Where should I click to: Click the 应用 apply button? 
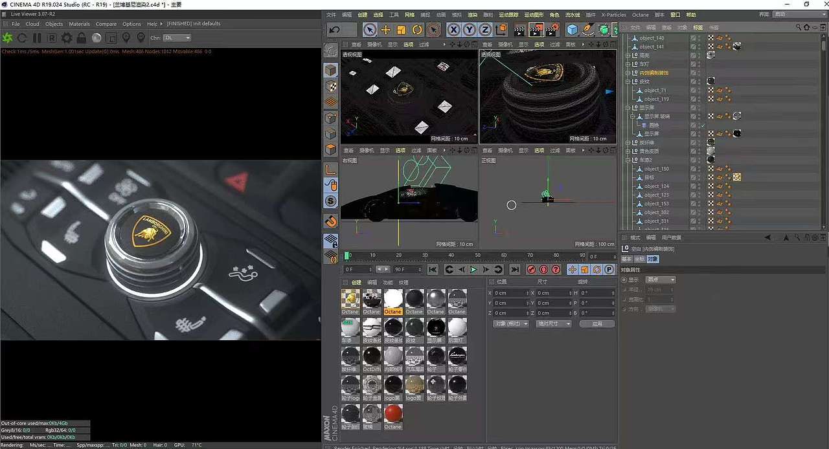coord(597,323)
